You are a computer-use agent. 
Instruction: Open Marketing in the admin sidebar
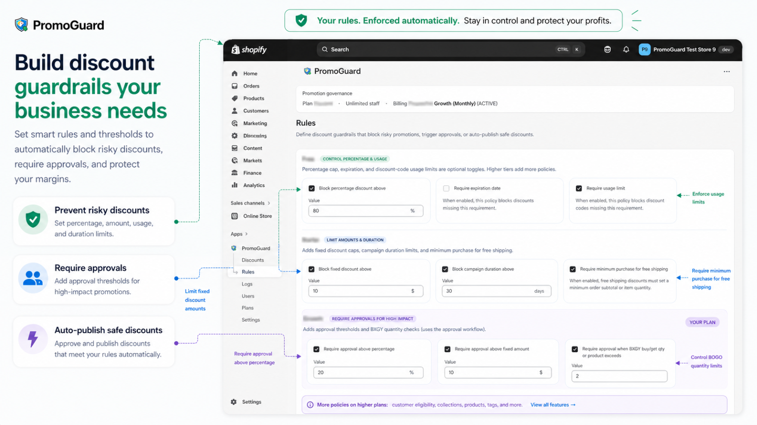pyautogui.click(x=255, y=123)
